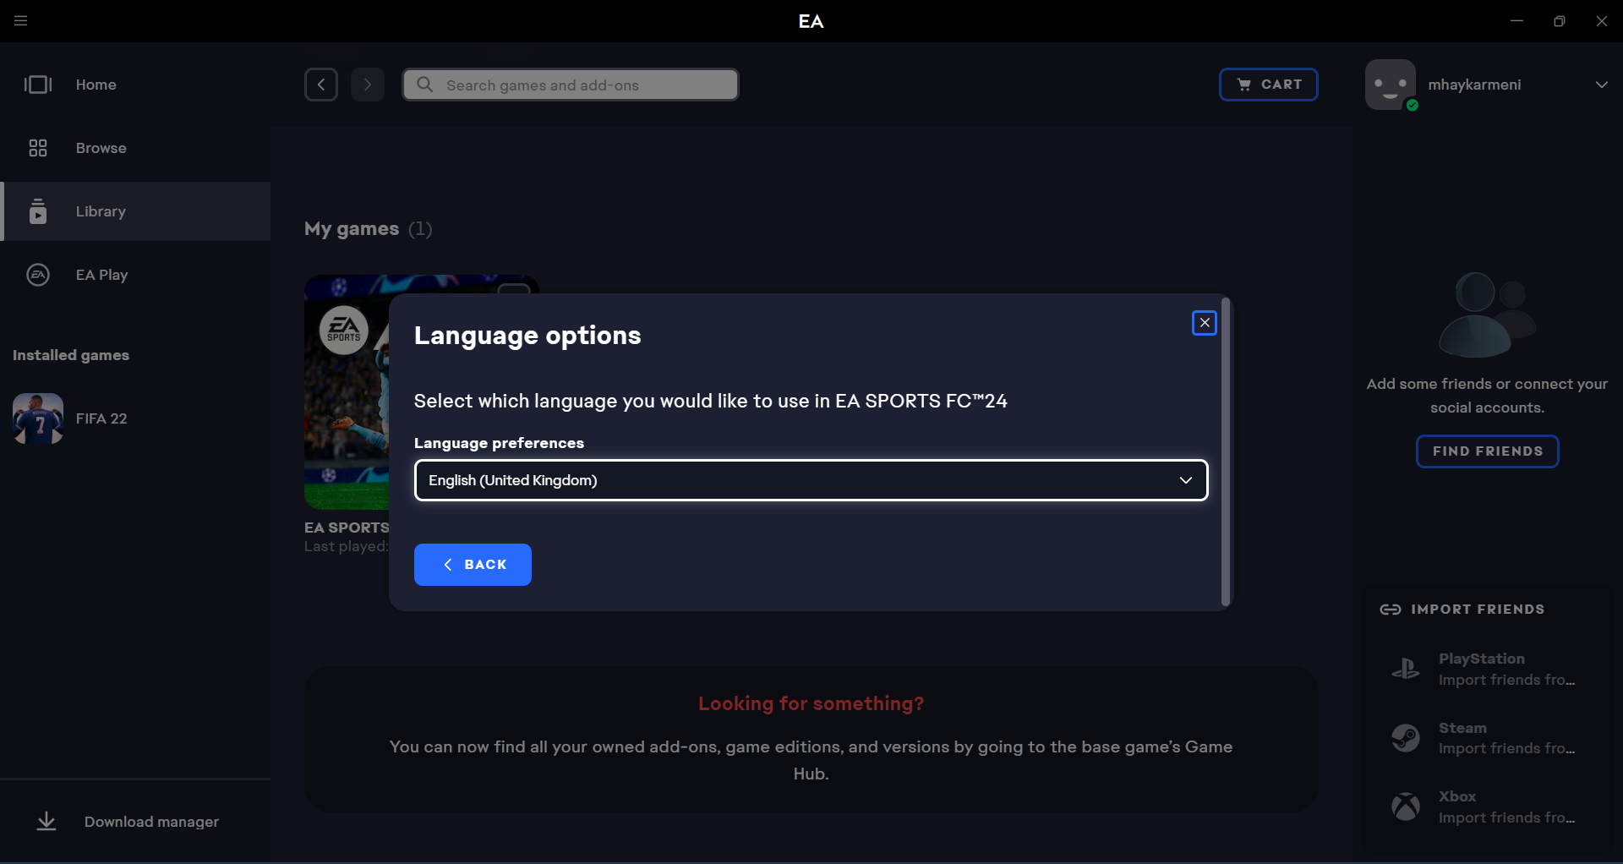Minimize the EA app window
The width and height of the screenshot is (1623, 864).
(1517, 21)
